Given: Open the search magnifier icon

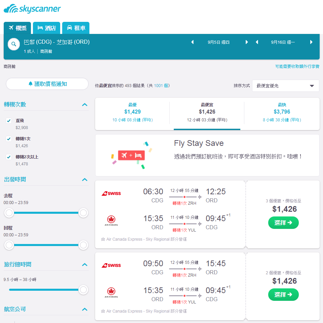Looking at the screenshot, I should pyautogui.click(x=14, y=44).
